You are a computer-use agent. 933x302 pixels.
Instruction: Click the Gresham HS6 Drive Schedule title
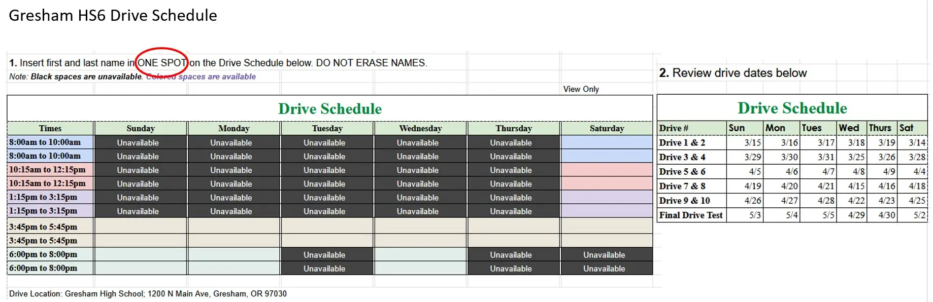[113, 16]
